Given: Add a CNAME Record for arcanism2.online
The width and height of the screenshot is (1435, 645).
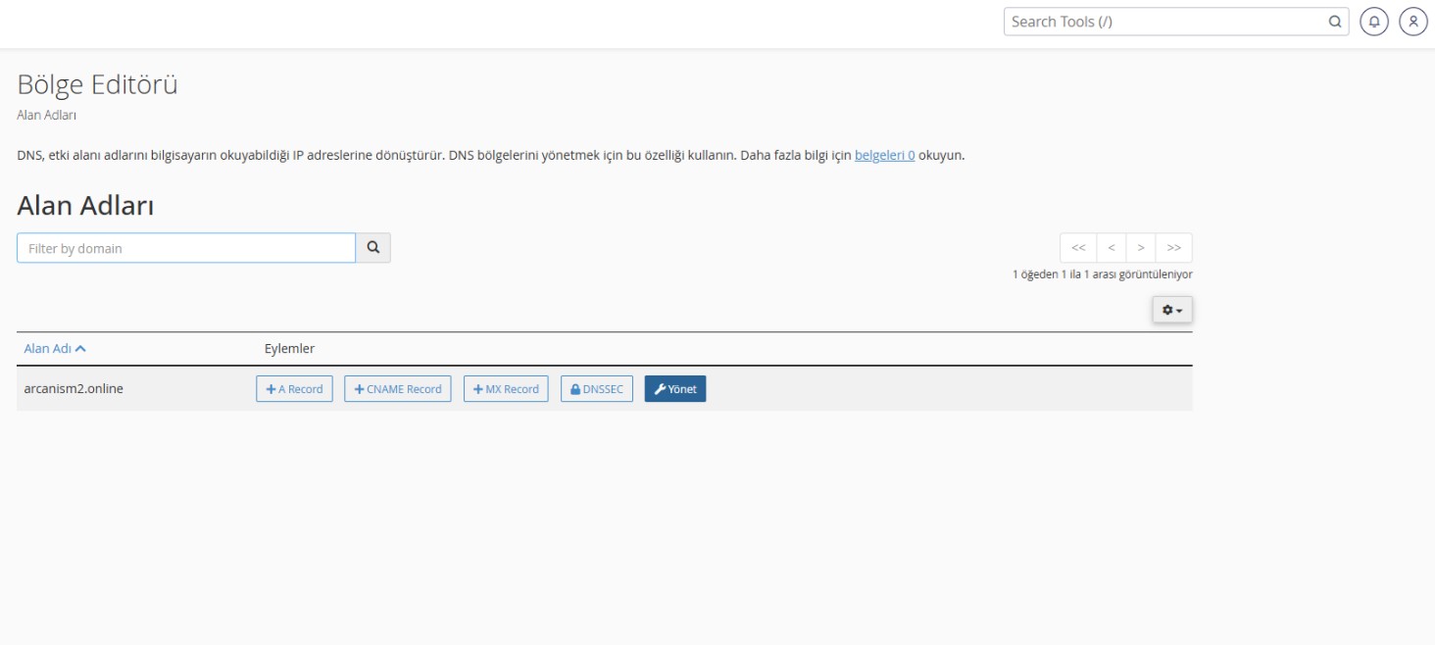Looking at the screenshot, I should [398, 389].
